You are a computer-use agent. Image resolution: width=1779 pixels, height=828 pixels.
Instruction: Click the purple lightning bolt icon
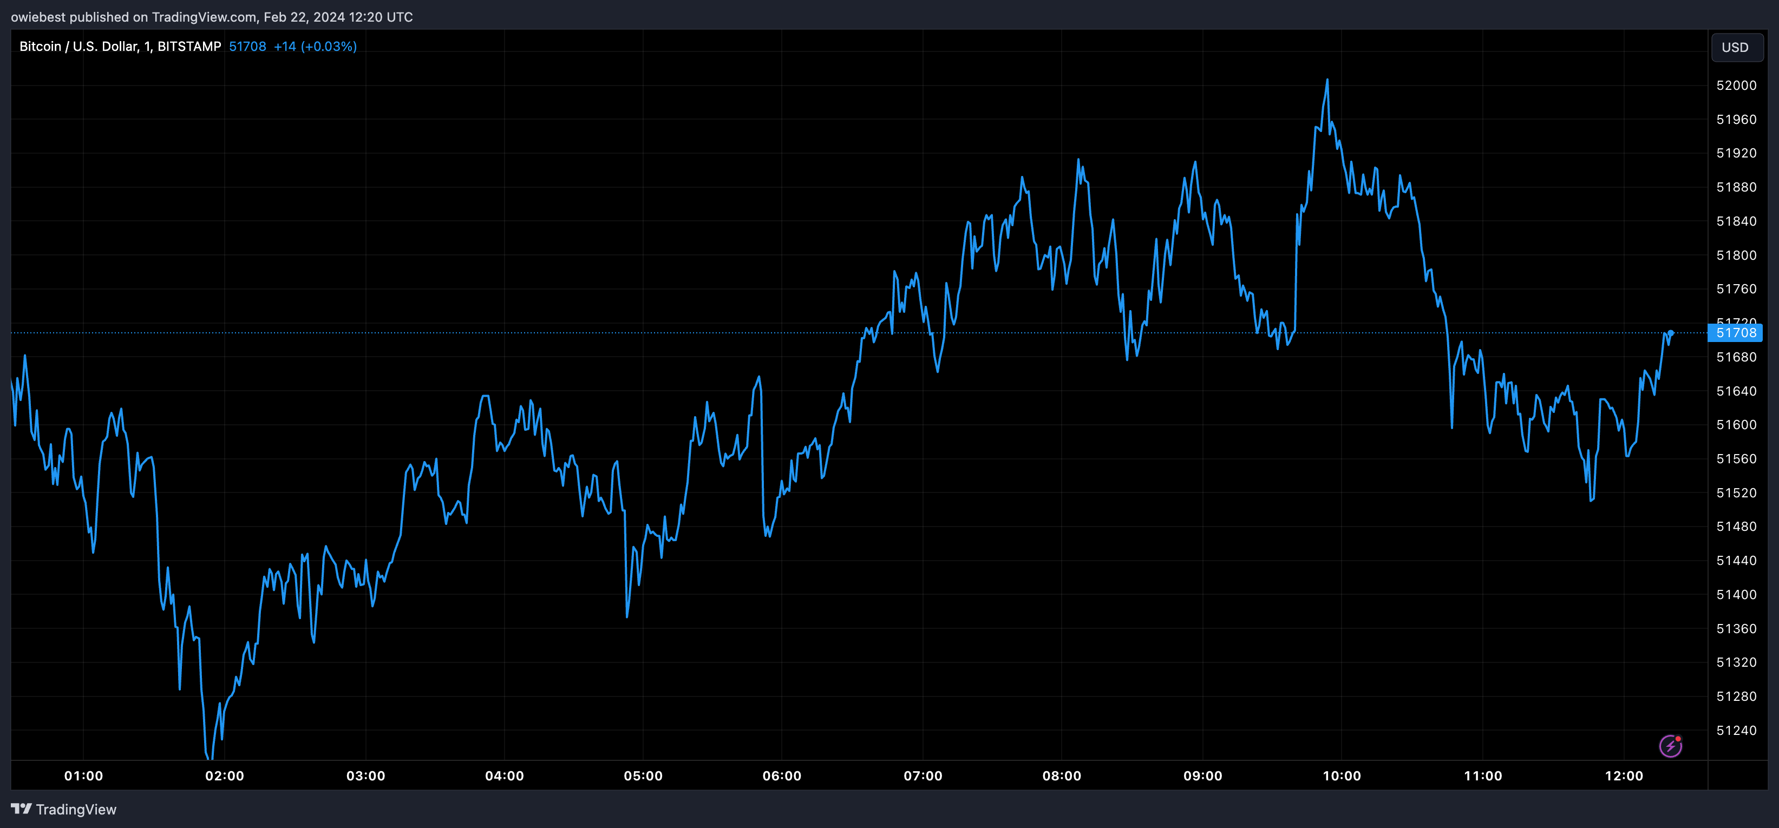pos(1670,746)
